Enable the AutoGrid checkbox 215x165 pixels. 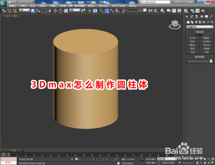pos(192,35)
